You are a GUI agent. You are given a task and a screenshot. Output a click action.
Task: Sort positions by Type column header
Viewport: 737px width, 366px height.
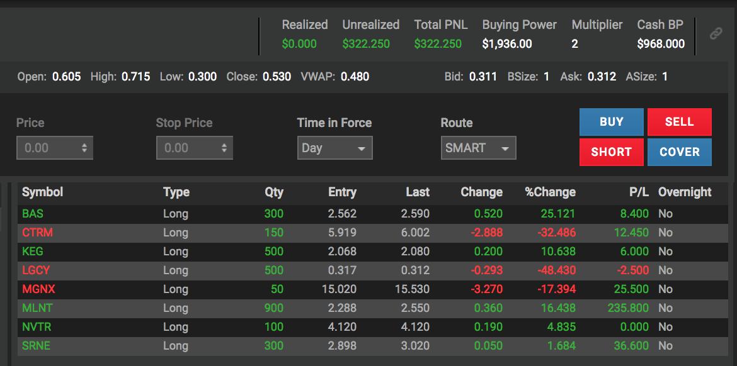point(176,192)
